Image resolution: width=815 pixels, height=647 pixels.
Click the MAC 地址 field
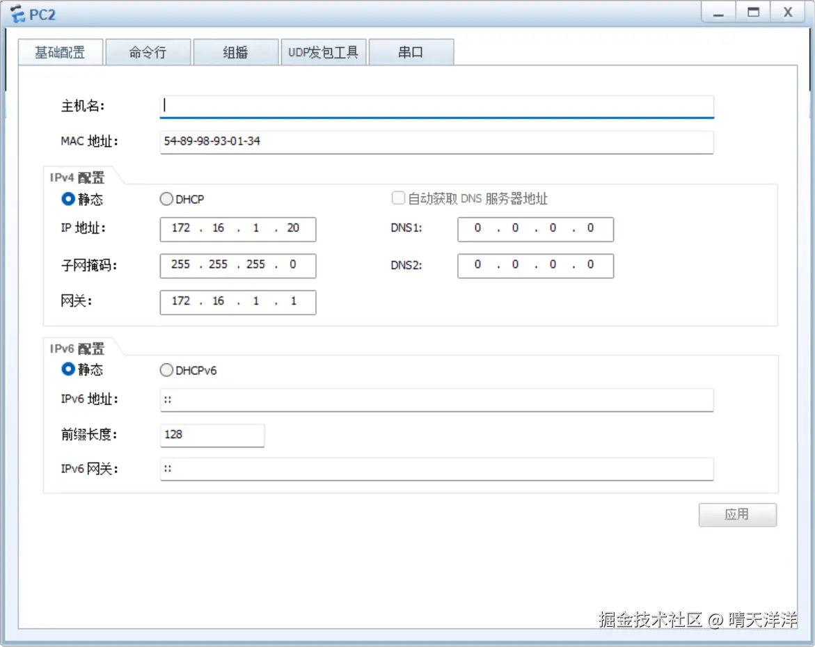436,141
